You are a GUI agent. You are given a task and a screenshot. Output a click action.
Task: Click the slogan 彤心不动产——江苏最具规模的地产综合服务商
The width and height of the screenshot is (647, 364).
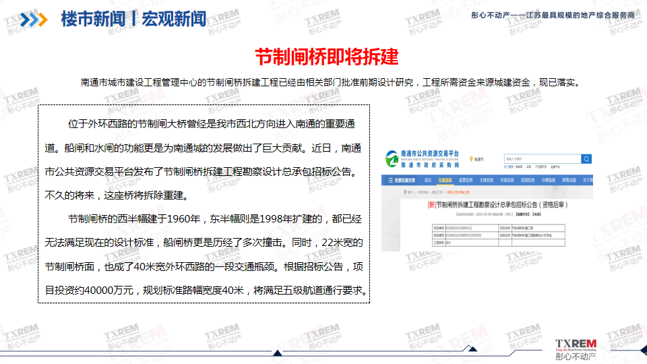click(553, 16)
